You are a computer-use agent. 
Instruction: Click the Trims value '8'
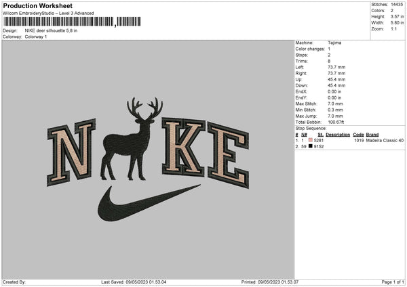(x=329, y=61)
